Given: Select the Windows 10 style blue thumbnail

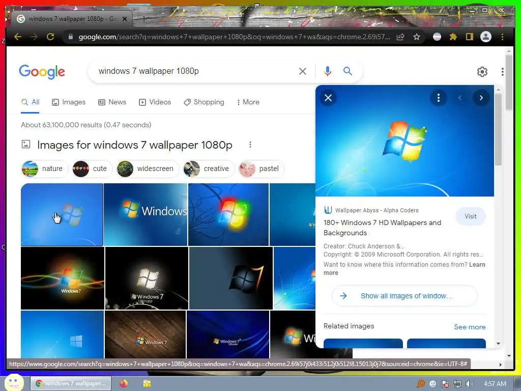Looking at the screenshot, I should click(x=62, y=334).
